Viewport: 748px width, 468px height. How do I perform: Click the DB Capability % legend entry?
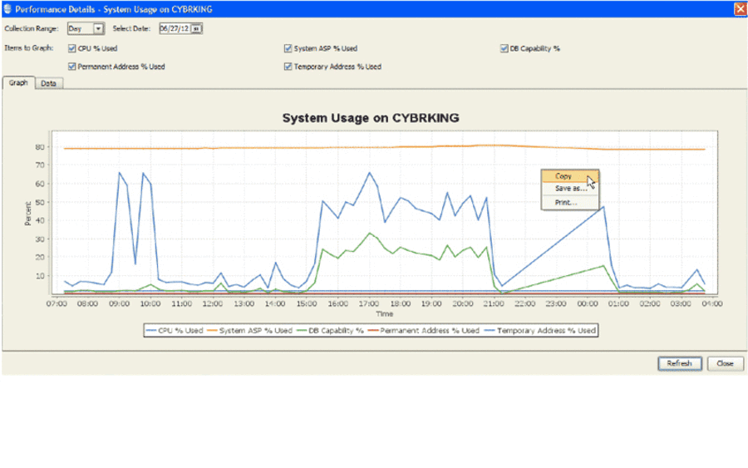click(330, 330)
